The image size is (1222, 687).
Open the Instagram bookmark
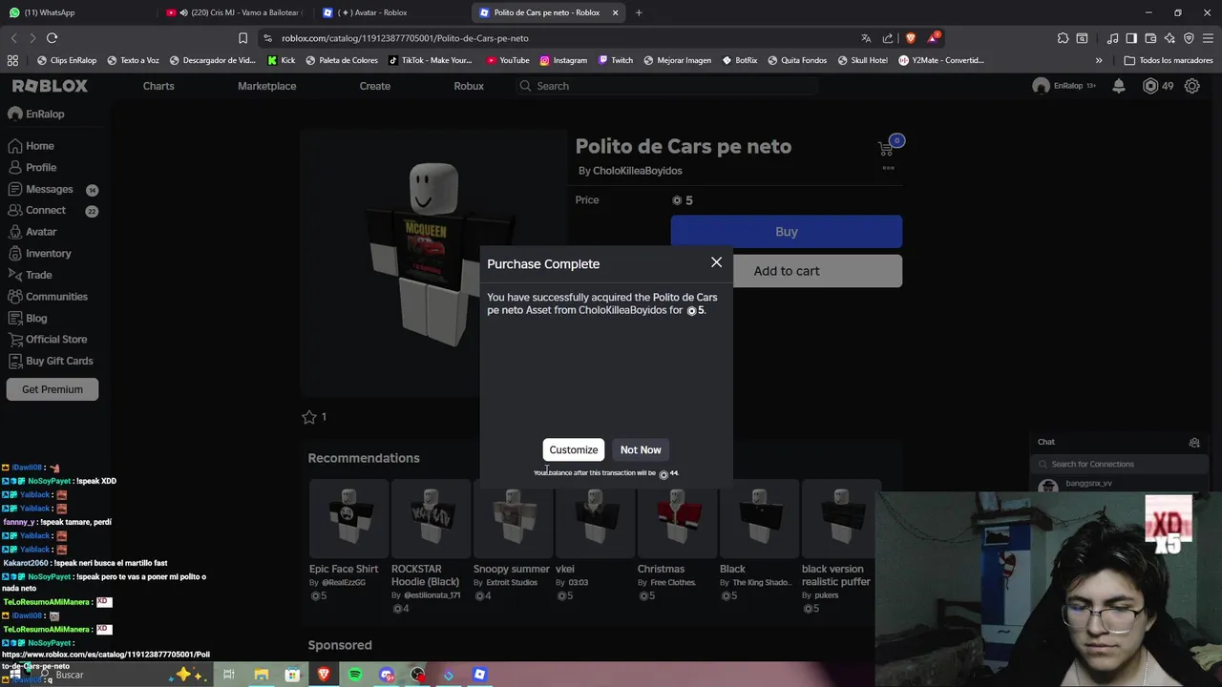[x=563, y=60]
